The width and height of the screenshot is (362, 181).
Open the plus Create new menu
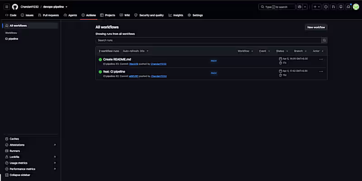coord(316,7)
